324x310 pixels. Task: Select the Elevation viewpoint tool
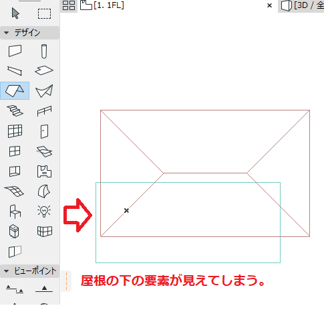point(44,289)
